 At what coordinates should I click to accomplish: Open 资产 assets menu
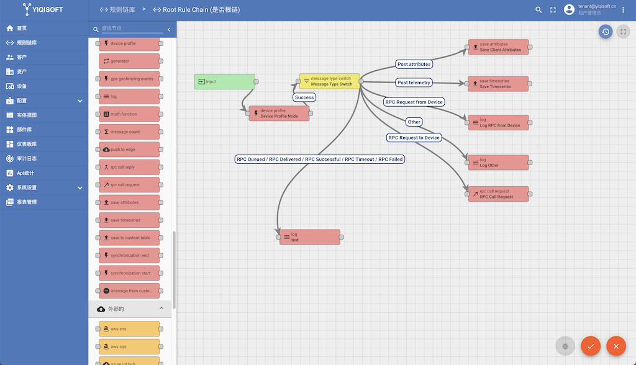click(x=44, y=72)
